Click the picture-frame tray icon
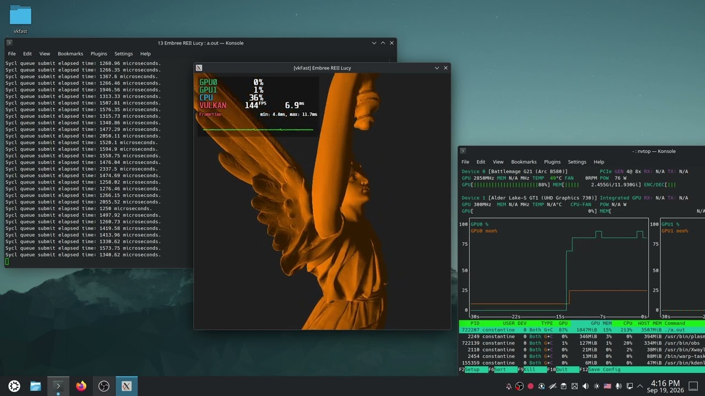705x396 pixels. (574, 386)
